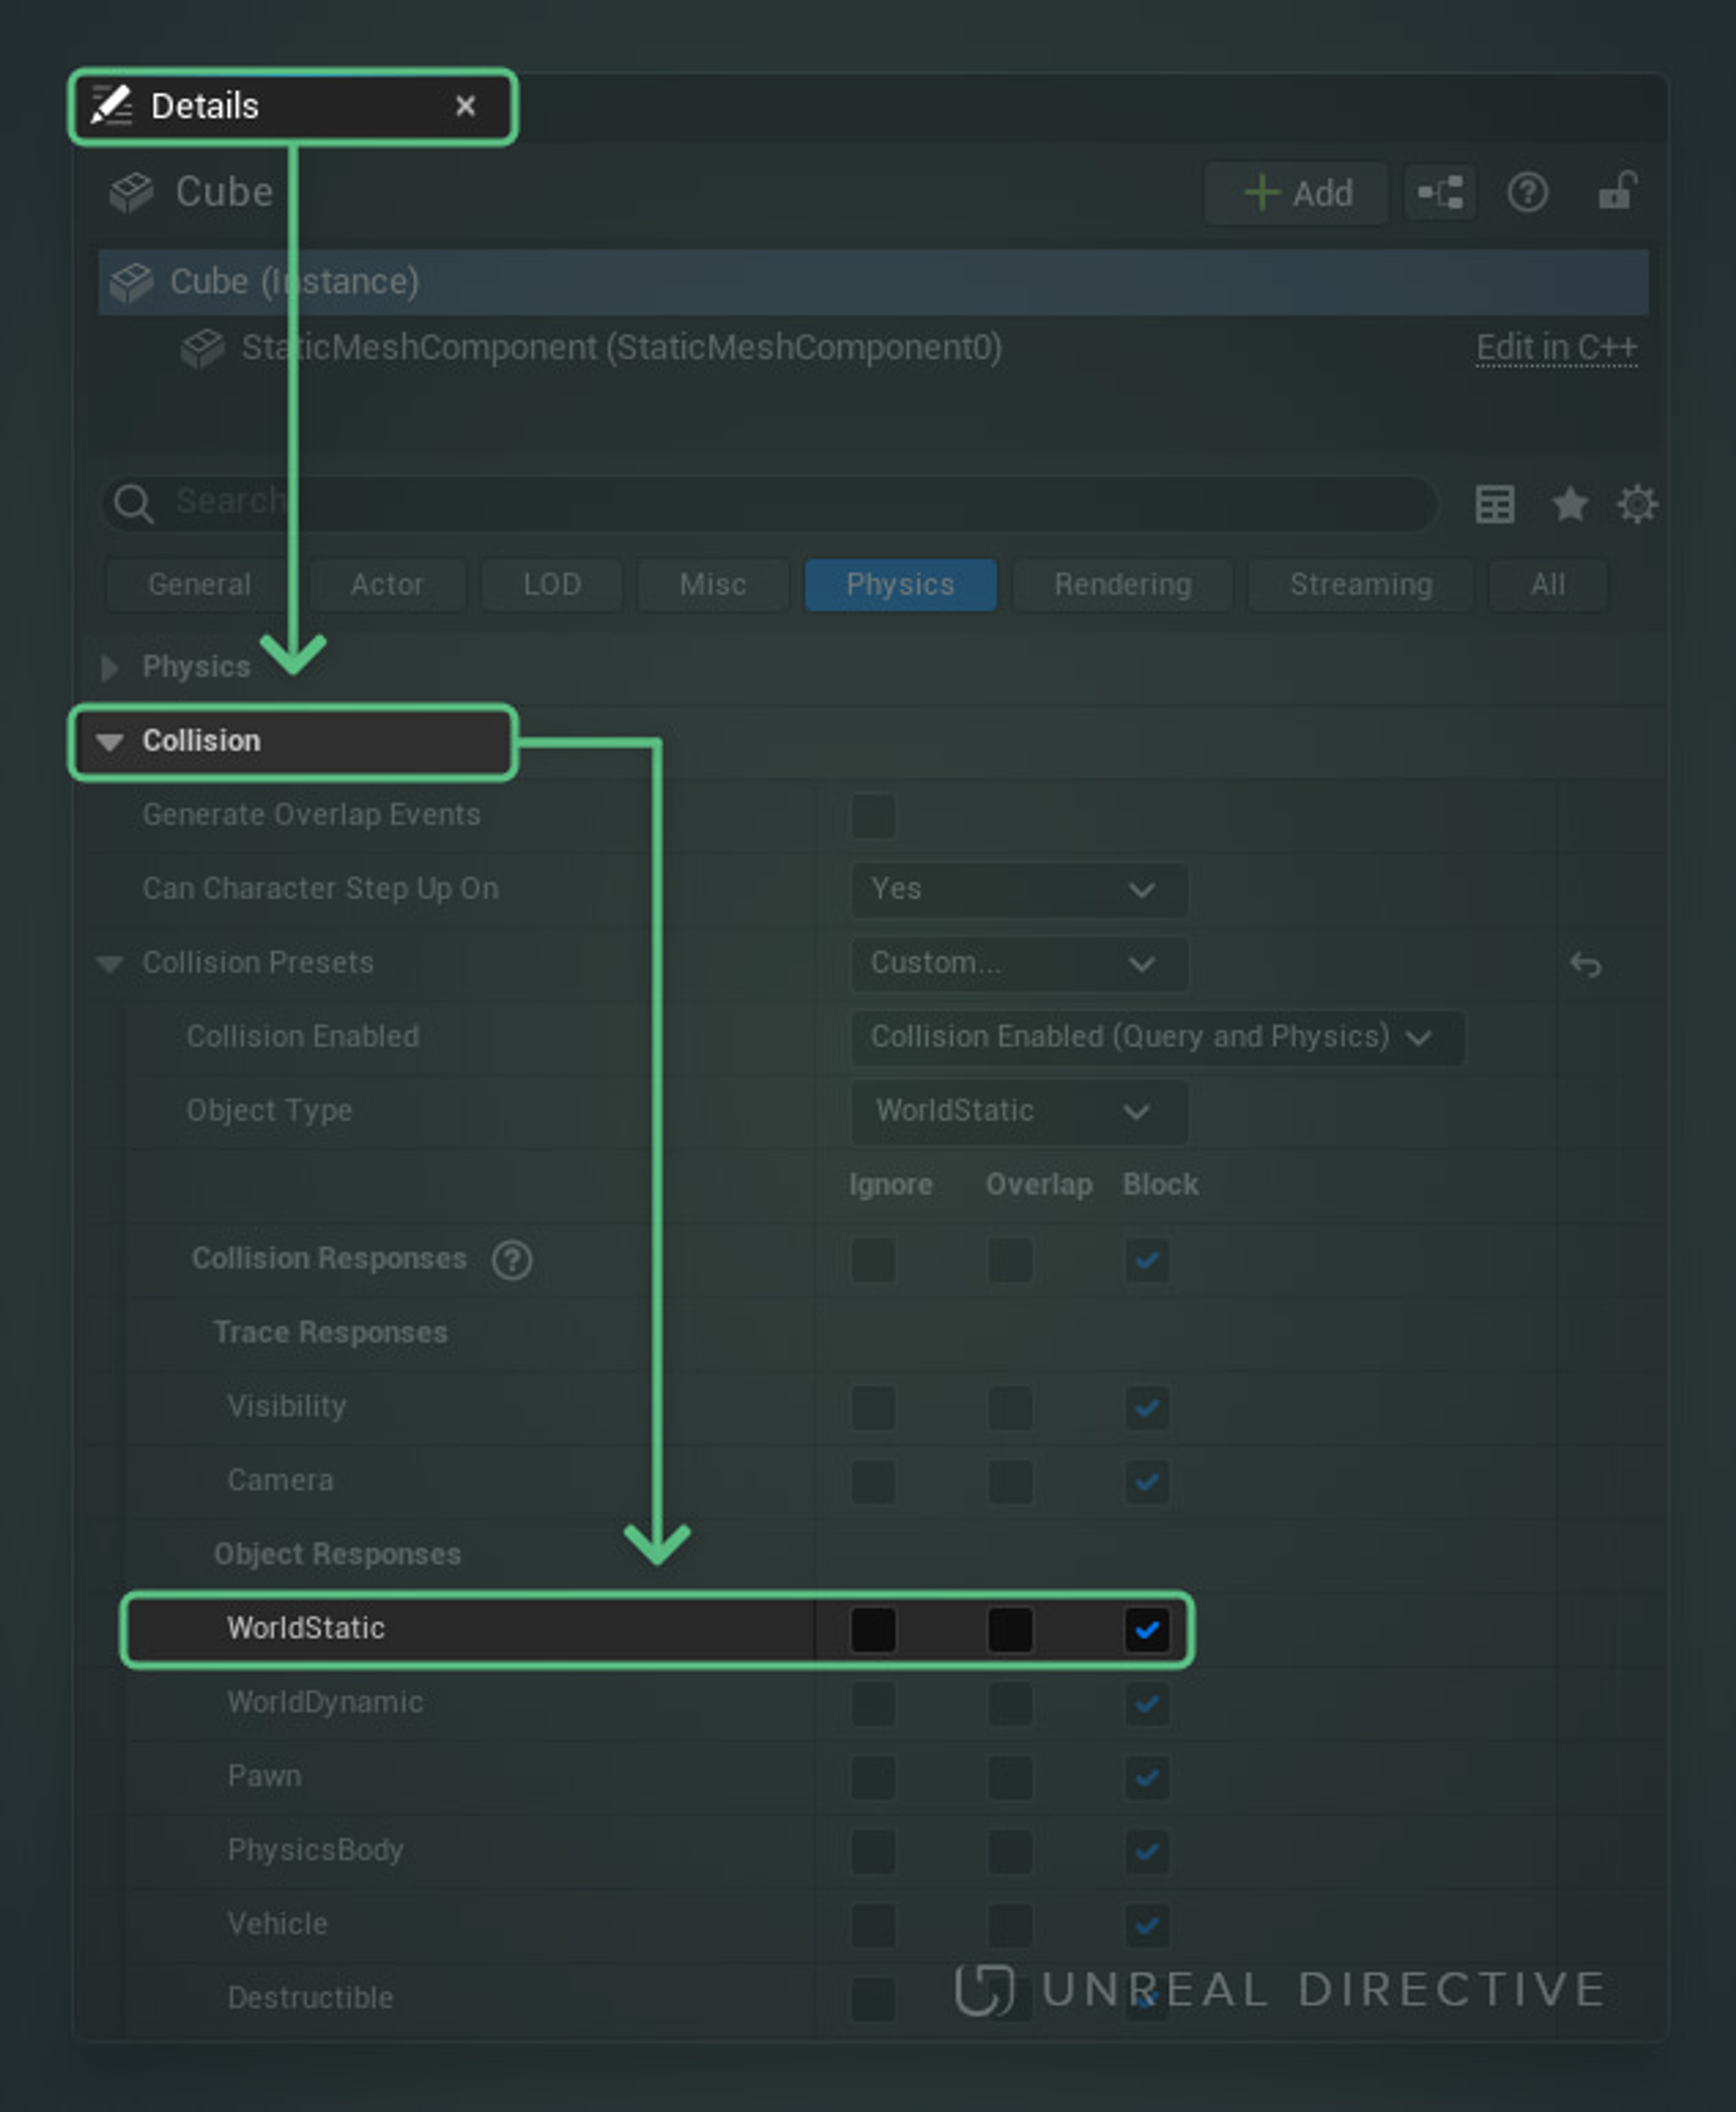This screenshot has width=1736, height=2112.
Task: Enable Generate Overlap Events checkbox
Action: click(873, 815)
